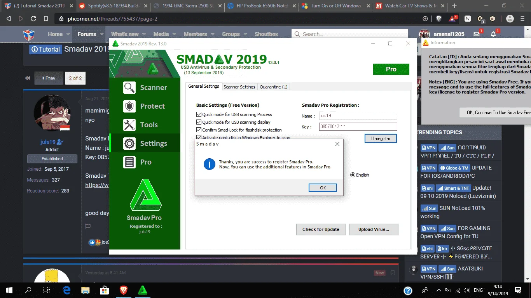Click the blue Tutorial thread prefix label
Image resolution: width=531 pixels, height=298 pixels.
pos(45,49)
